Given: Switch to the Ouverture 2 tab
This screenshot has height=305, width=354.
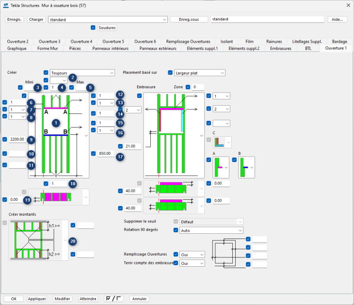Looking at the screenshot, I should (x=17, y=42).
